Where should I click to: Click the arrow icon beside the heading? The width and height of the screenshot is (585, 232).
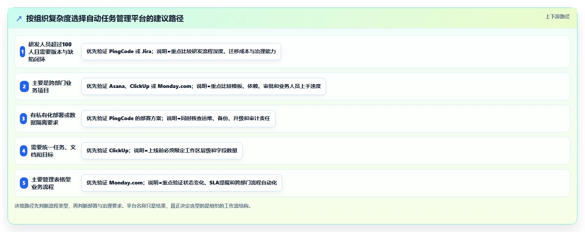click(19, 19)
